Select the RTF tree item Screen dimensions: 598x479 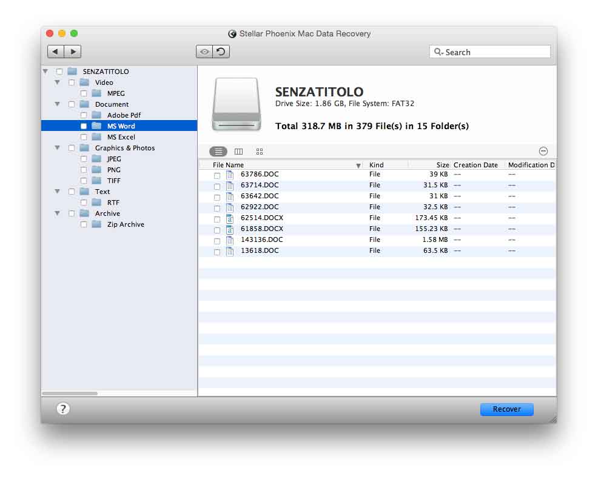point(113,203)
